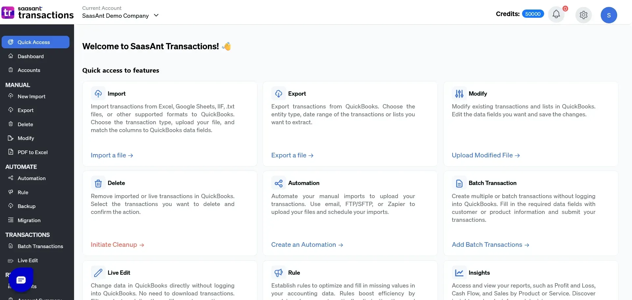Click Dashboard home icon in sidebar
This screenshot has height=300, width=632.
click(11, 56)
